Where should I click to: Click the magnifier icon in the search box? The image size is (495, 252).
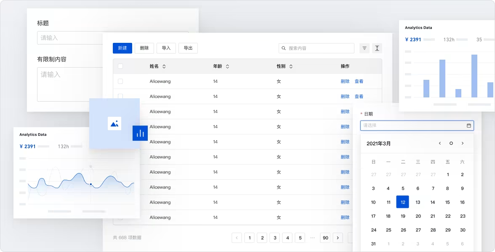tap(284, 48)
